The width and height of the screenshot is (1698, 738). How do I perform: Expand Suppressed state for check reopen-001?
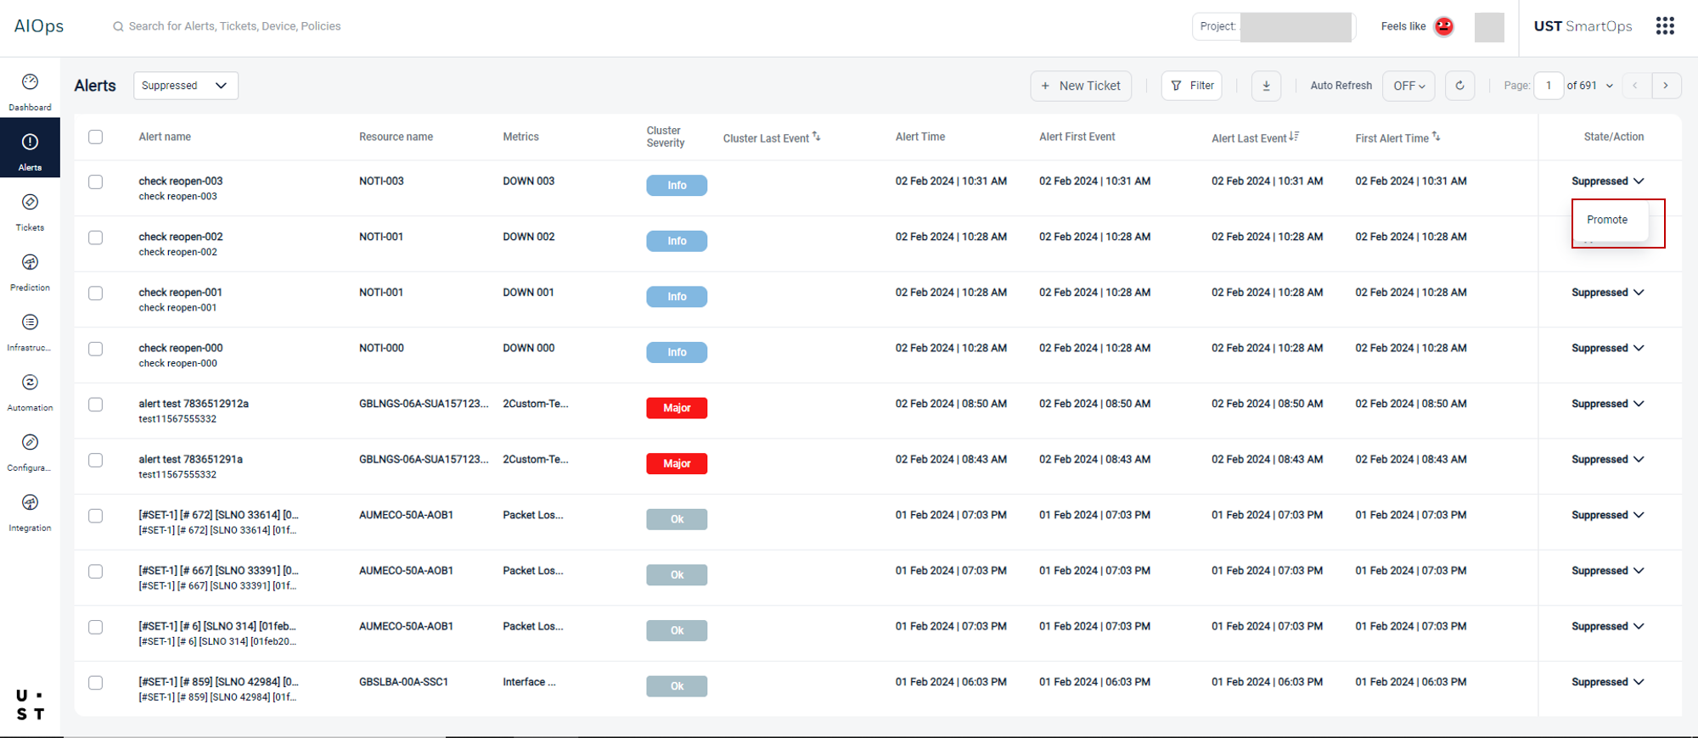tap(1607, 293)
